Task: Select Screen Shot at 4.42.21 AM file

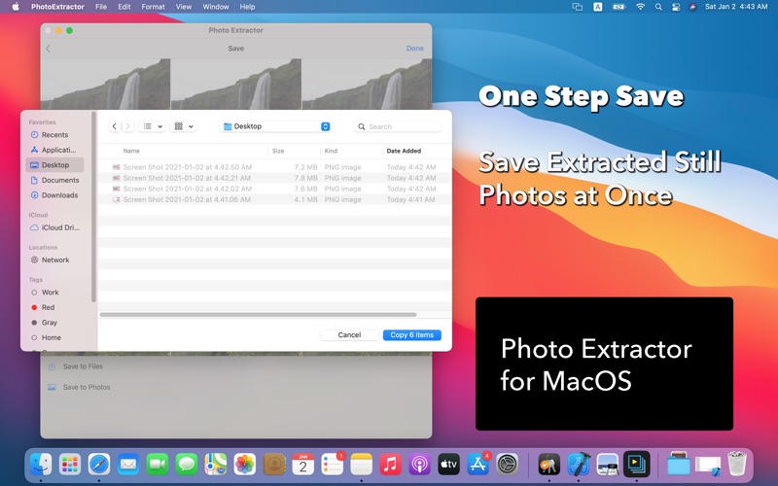Action: coord(274,178)
